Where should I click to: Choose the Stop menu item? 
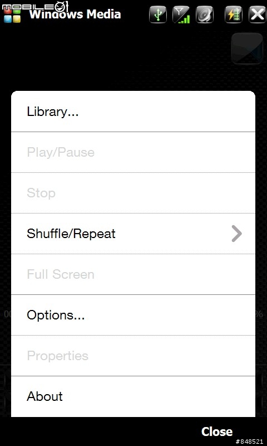coord(133,193)
